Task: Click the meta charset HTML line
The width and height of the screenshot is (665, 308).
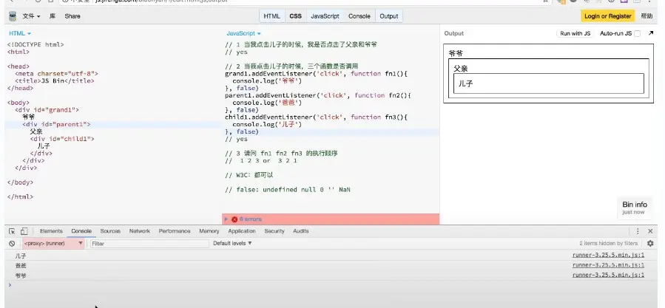Action: tap(56, 74)
